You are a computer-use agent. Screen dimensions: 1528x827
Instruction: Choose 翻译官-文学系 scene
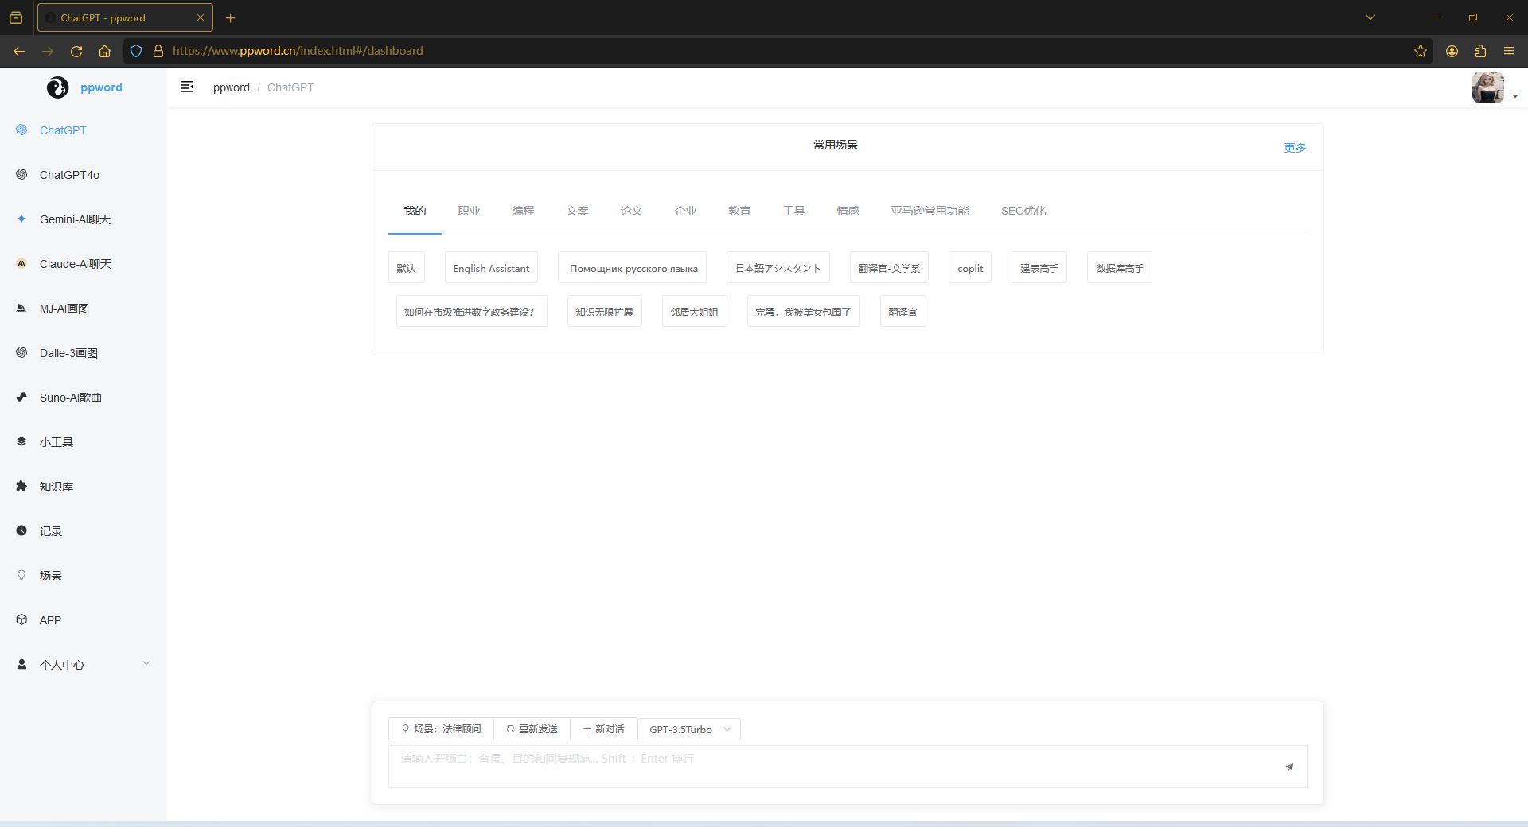[889, 268]
